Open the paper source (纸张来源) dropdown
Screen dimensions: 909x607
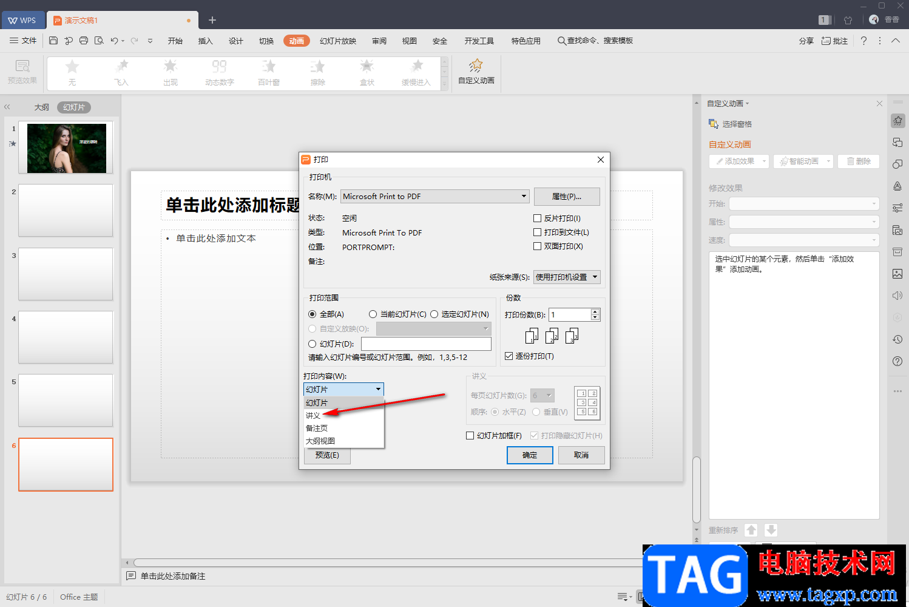[567, 277]
